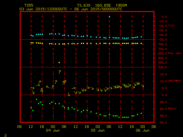The height and width of the screenshot is (137, 183).
Task: Click the number 2 in the bottom-left corner
Action: click(x=5, y=134)
